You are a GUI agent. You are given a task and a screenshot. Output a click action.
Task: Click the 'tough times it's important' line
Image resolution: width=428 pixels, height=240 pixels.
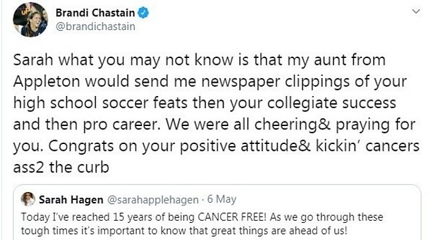coord(185,231)
